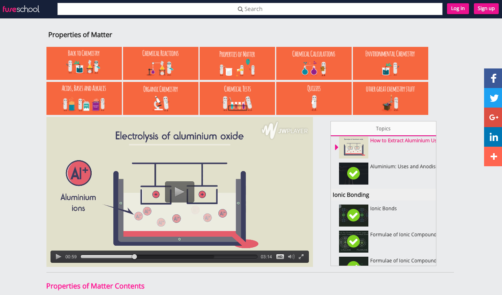Open the Chemical Reactions category icon
Image resolution: width=502 pixels, height=295 pixels.
pos(161,69)
